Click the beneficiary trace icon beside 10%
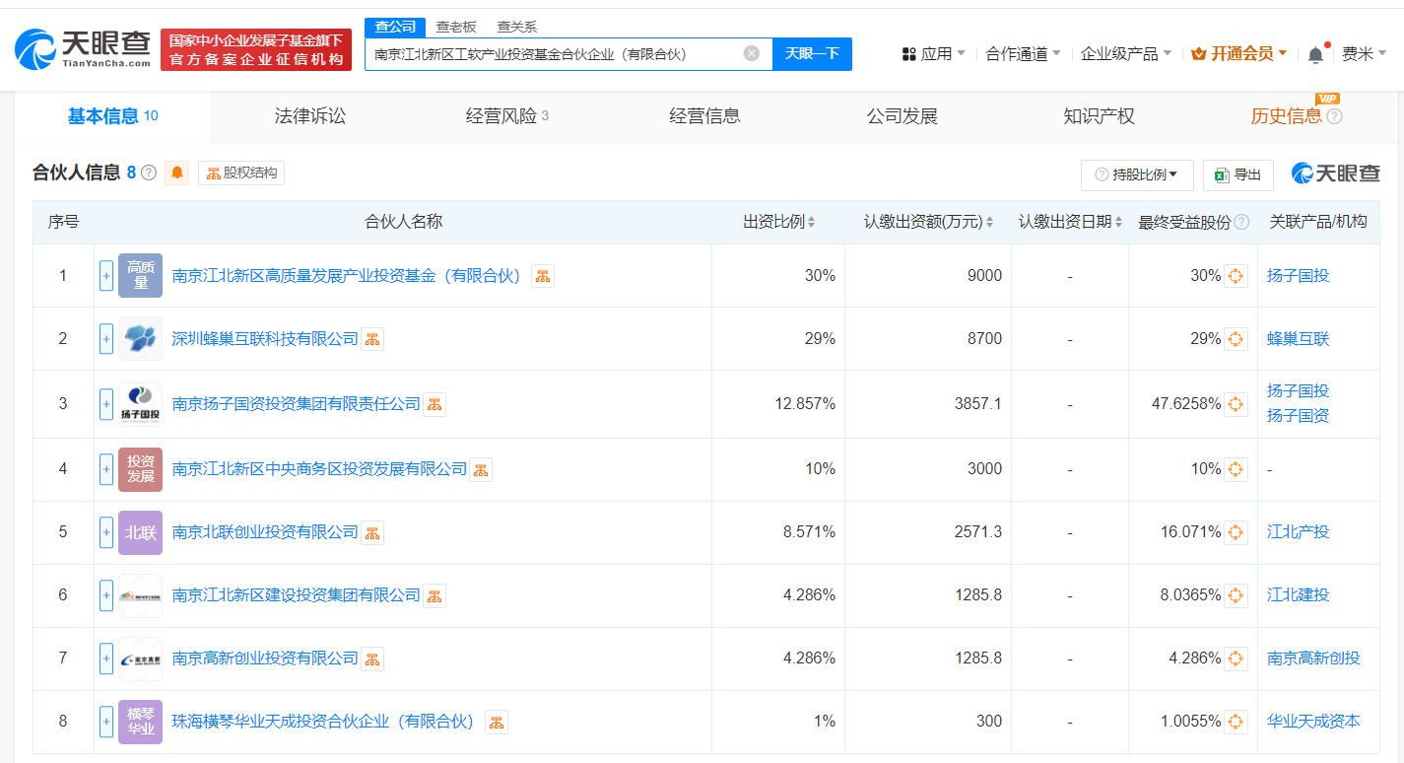The image size is (1404, 763). pyautogui.click(x=1236, y=469)
